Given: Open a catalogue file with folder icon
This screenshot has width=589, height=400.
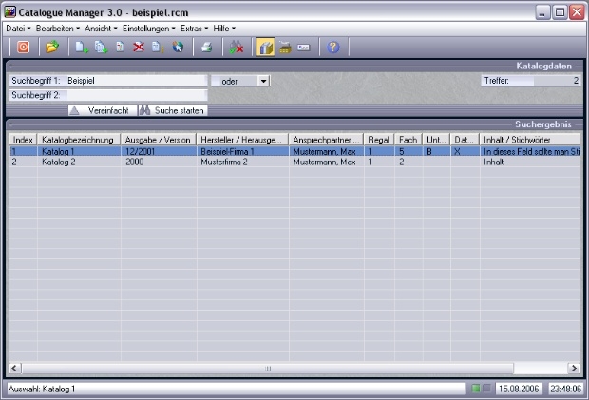Looking at the screenshot, I should click(x=52, y=48).
